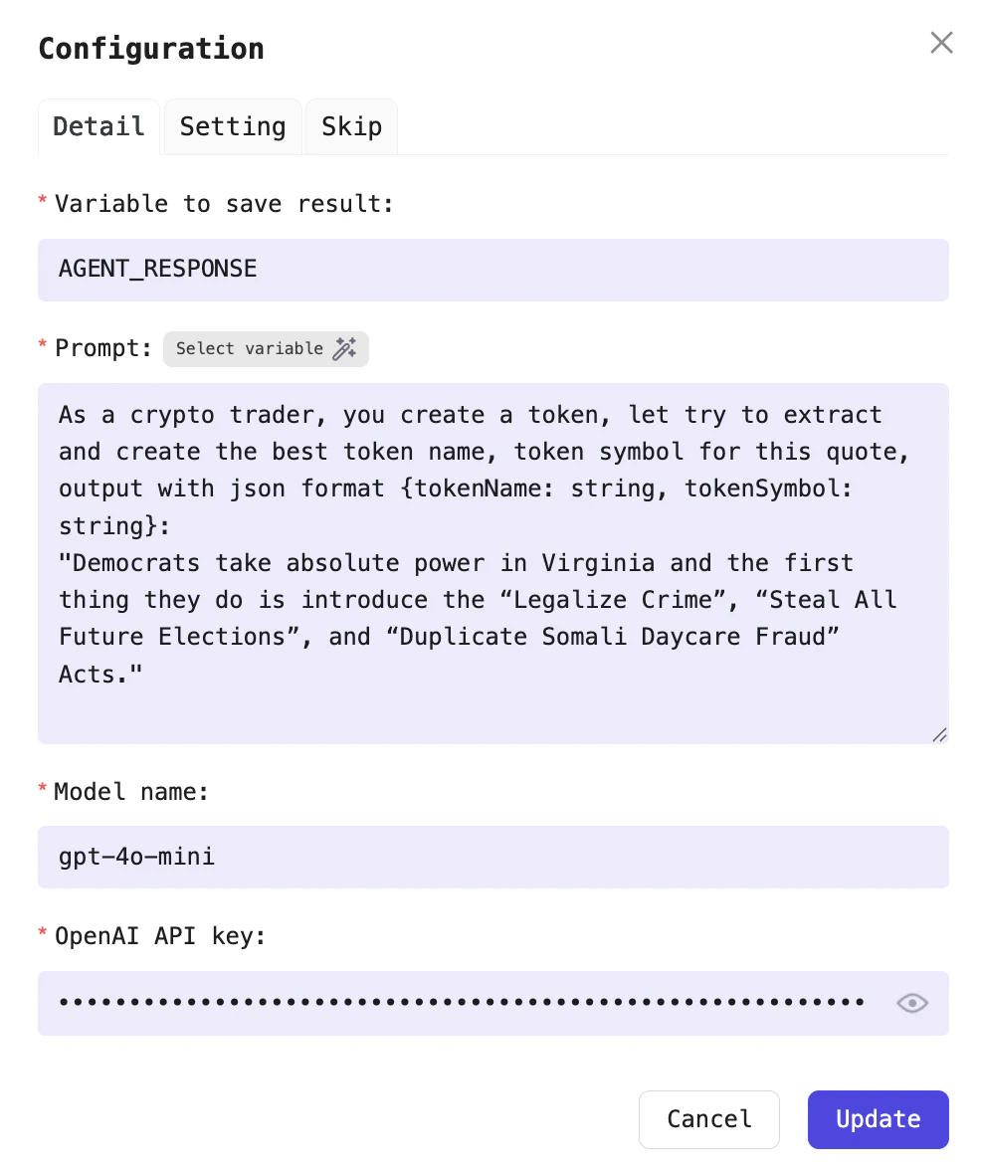Image resolution: width=981 pixels, height=1174 pixels.
Task: Click the AGENT_RESPONSE variable field
Action: coord(493,270)
